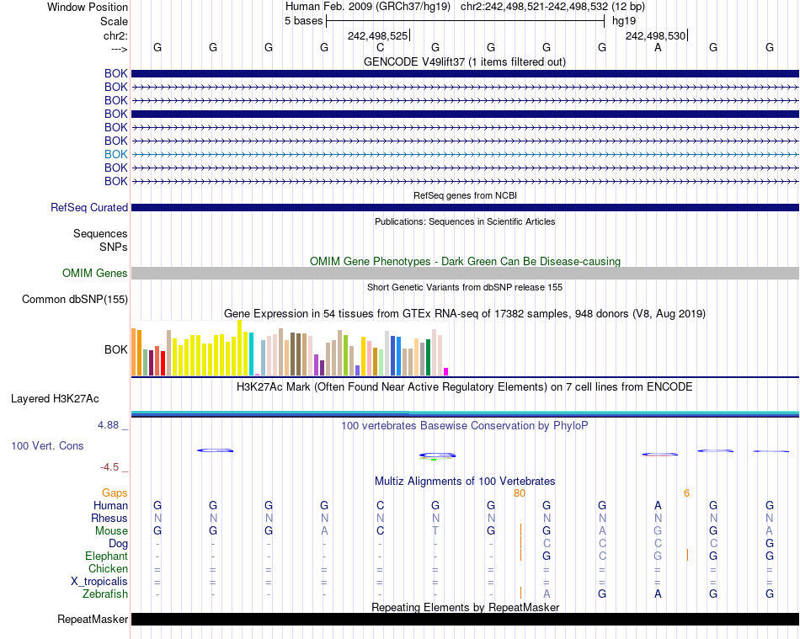This screenshot has height=639, width=800.
Task: Click the teal H3K27Ac signal band
Action: 465,413
